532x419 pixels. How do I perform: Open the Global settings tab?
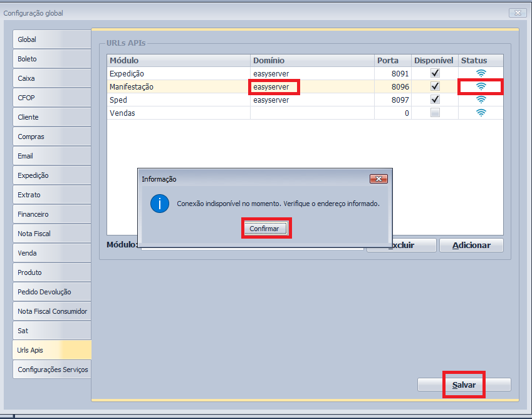click(x=51, y=39)
